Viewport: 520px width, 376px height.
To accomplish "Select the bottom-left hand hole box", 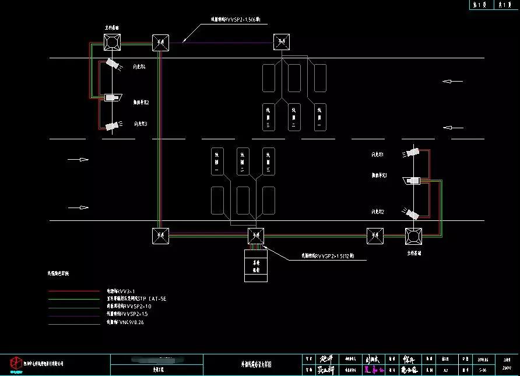I will 161,236.
